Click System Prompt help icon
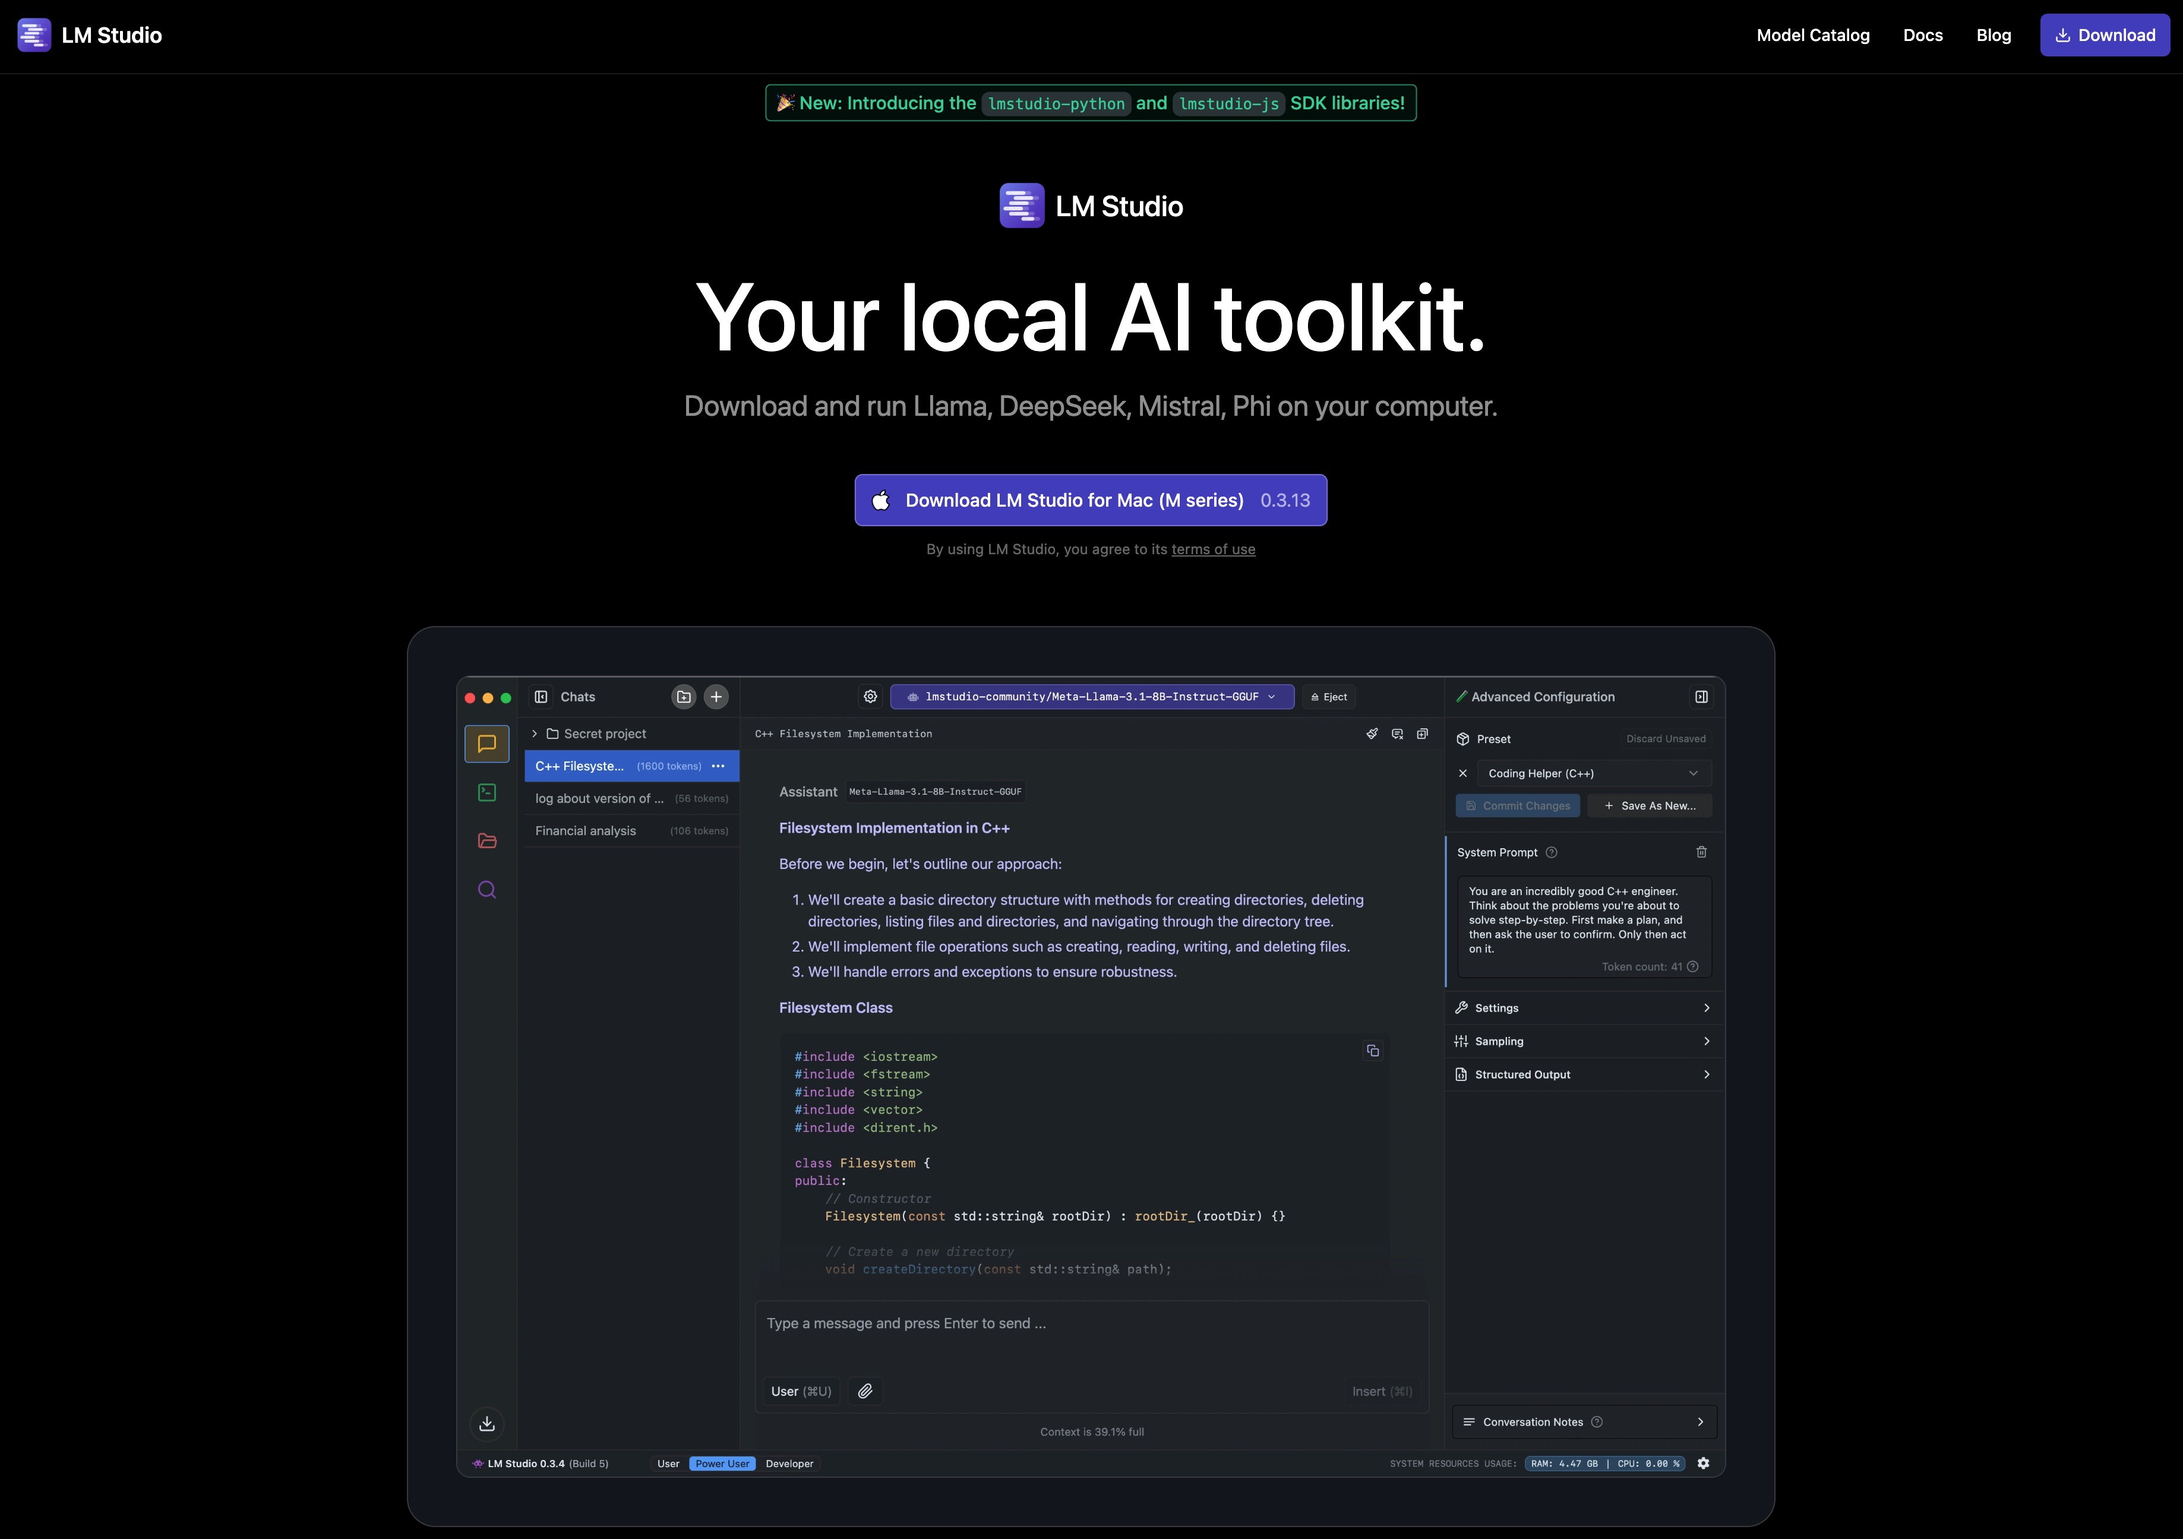 (1551, 852)
